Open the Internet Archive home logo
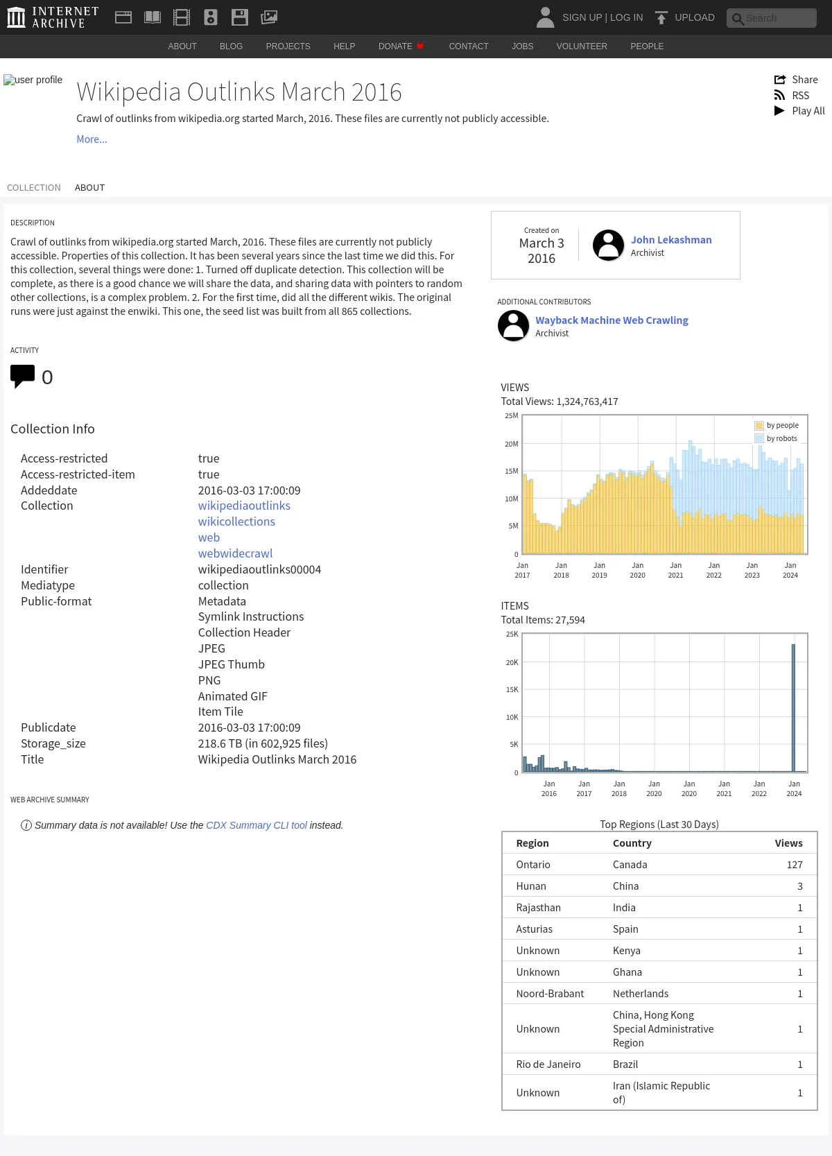Screen dimensions: 832x1156 tap(53, 17)
